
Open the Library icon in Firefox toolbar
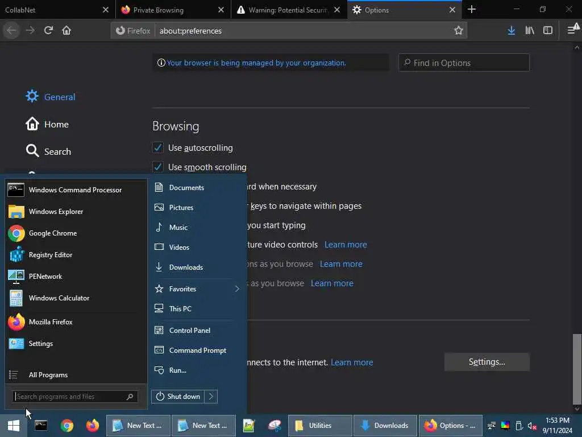[x=530, y=31]
